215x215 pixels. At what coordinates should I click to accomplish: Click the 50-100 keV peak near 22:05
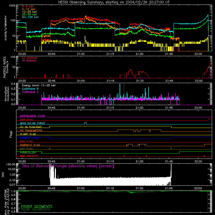pyautogui.click(x=208, y=15)
